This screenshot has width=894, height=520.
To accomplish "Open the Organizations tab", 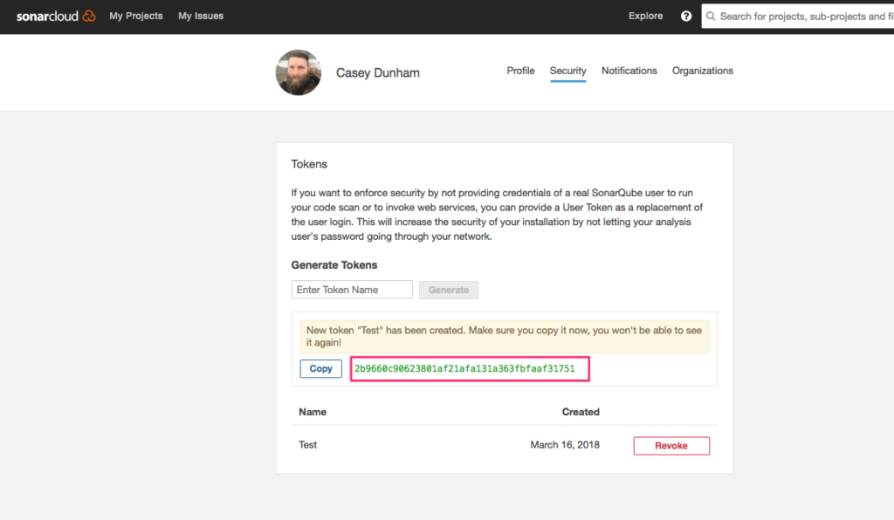I will [x=703, y=71].
